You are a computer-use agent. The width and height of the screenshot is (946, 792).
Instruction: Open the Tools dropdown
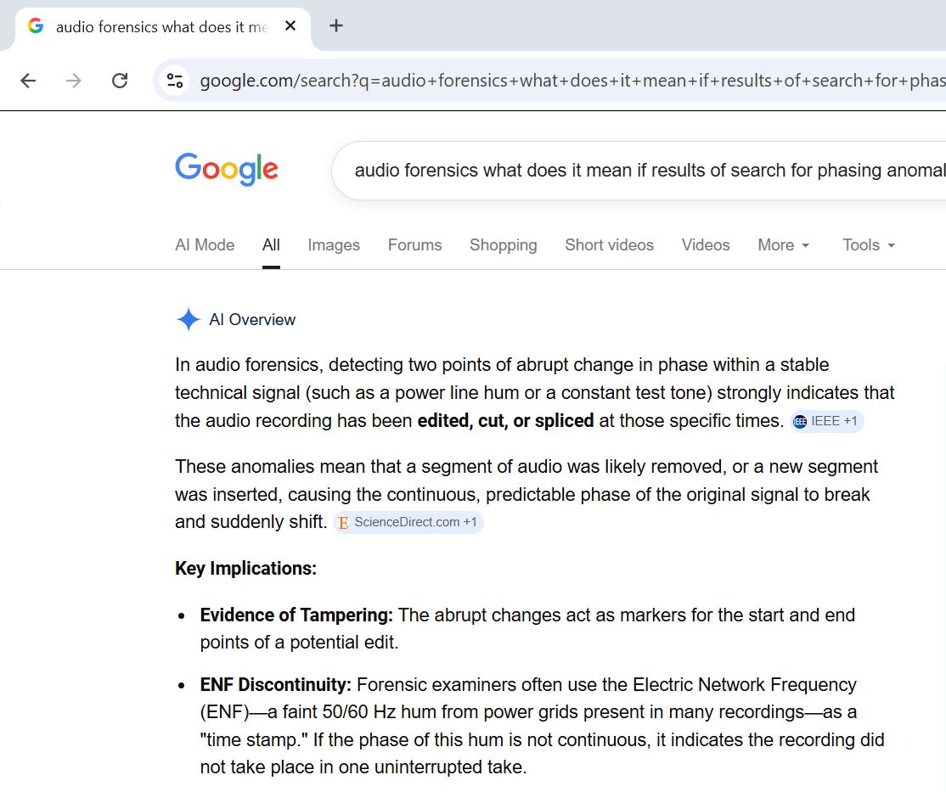(x=868, y=245)
